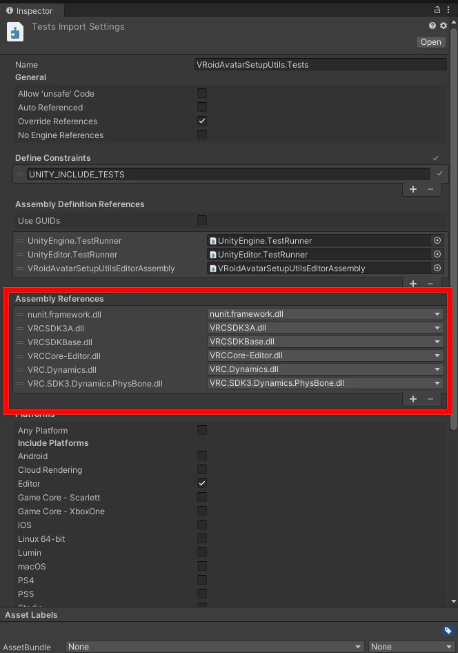The width and height of the screenshot is (458, 653).
Task: Include the PS4 platform
Action: (202, 580)
